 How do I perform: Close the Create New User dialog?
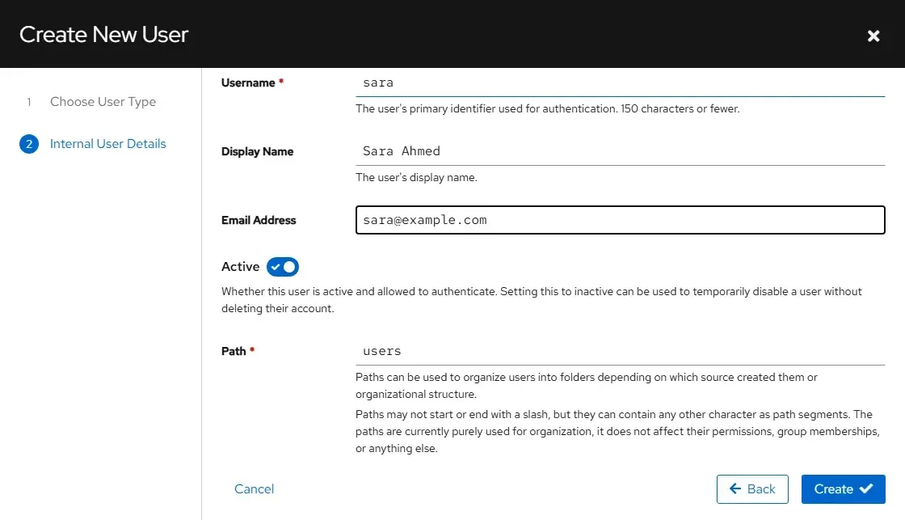click(x=873, y=36)
